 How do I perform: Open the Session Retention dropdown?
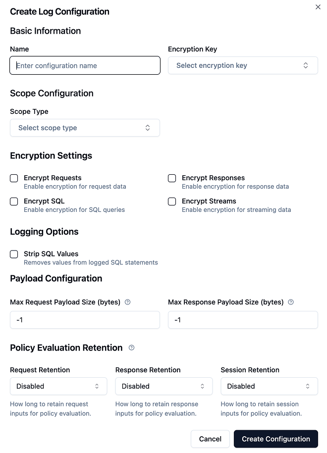click(269, 386)
